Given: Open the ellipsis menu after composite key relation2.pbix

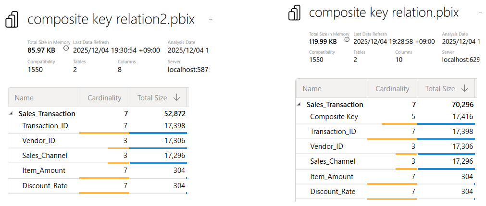Looking at the screenshot, I should point(211,20).
